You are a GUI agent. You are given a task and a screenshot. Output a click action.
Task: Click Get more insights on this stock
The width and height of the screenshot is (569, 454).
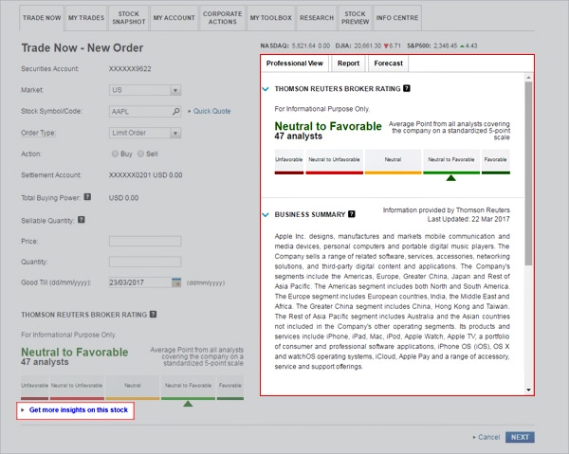click(x=78, y=410)
